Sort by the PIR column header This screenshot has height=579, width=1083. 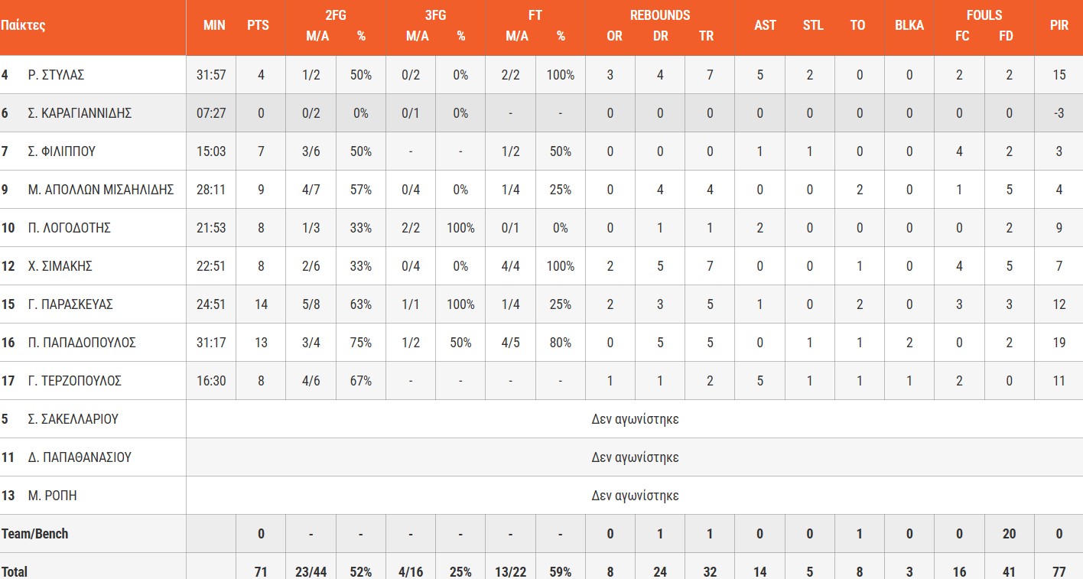click(1059, 25)
